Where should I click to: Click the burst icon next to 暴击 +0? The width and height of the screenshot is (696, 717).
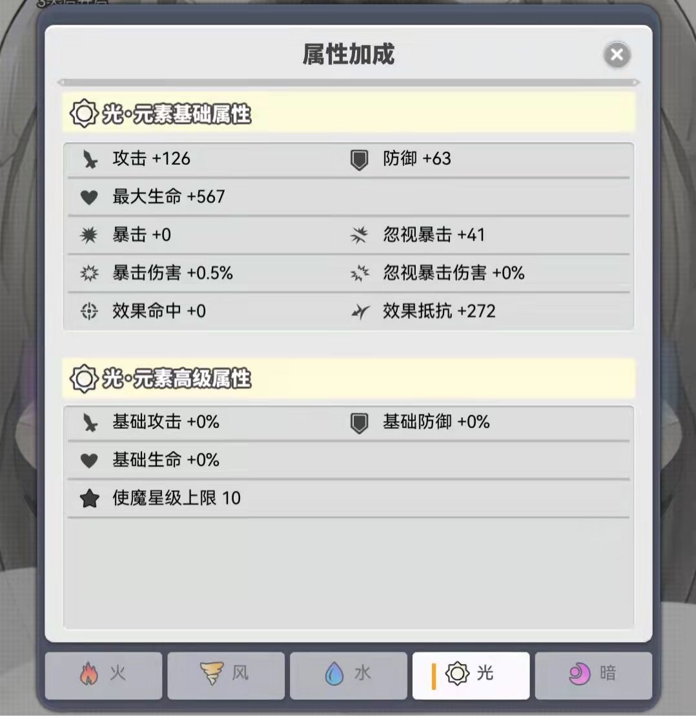(x=90, y=235)
